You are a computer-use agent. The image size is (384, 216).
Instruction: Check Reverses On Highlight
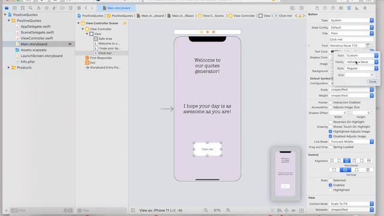tap(331, 122)
